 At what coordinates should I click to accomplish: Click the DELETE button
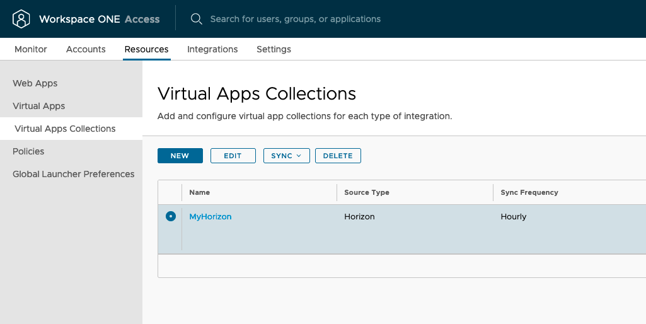pos(338,156)
